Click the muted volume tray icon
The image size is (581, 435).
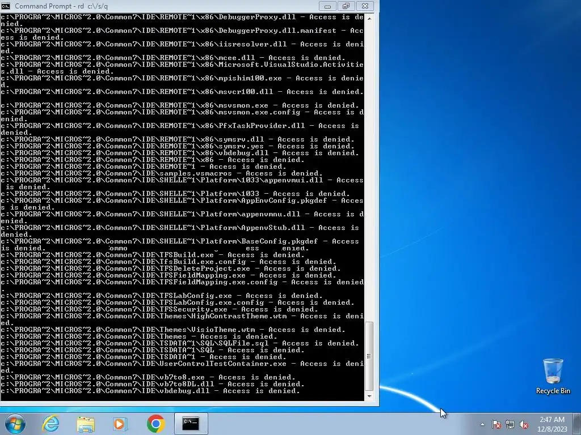point(524,424)
